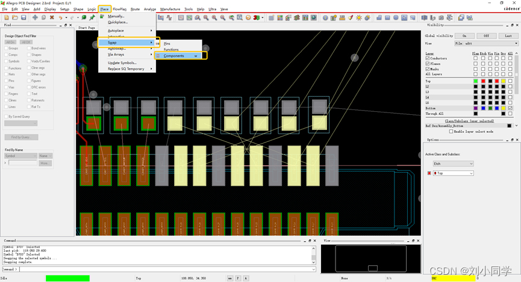This screenshot has height=282, width=521.
Task: Expand the Via Arrays submenu
Action: click(127, 54)
